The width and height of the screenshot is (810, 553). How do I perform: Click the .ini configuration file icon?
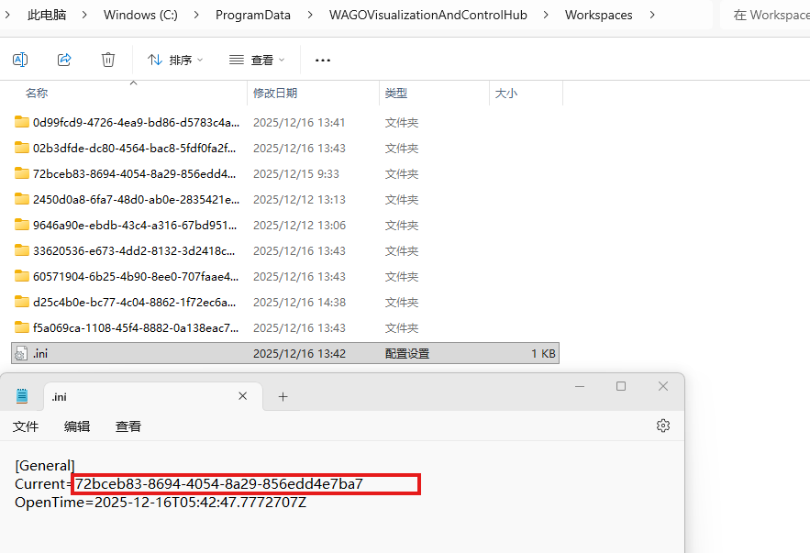pos(21,354)
